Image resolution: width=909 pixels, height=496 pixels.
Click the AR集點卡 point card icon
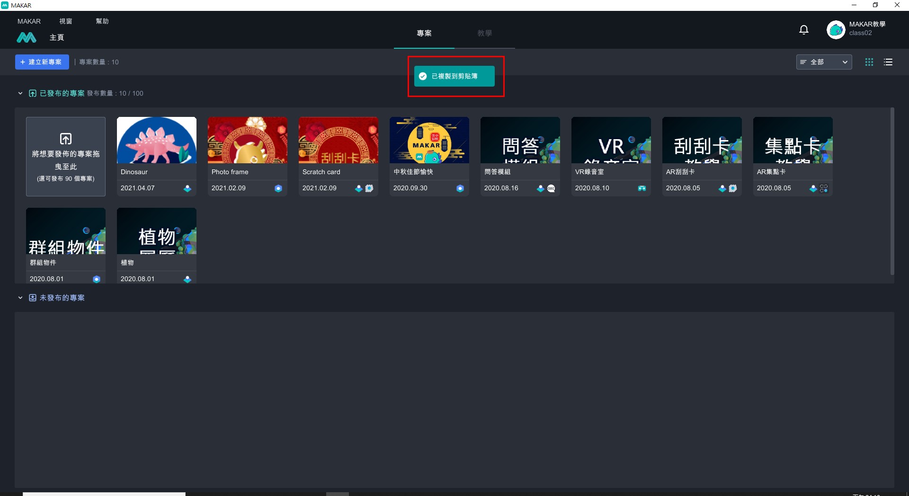pos(824,188)
